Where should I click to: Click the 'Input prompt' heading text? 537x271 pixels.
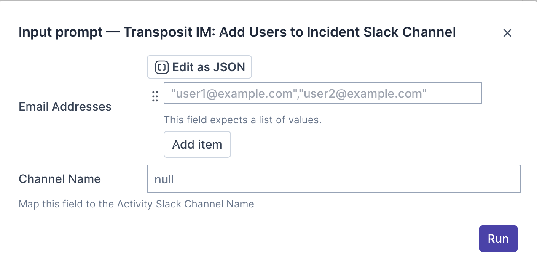click(60, 32)
